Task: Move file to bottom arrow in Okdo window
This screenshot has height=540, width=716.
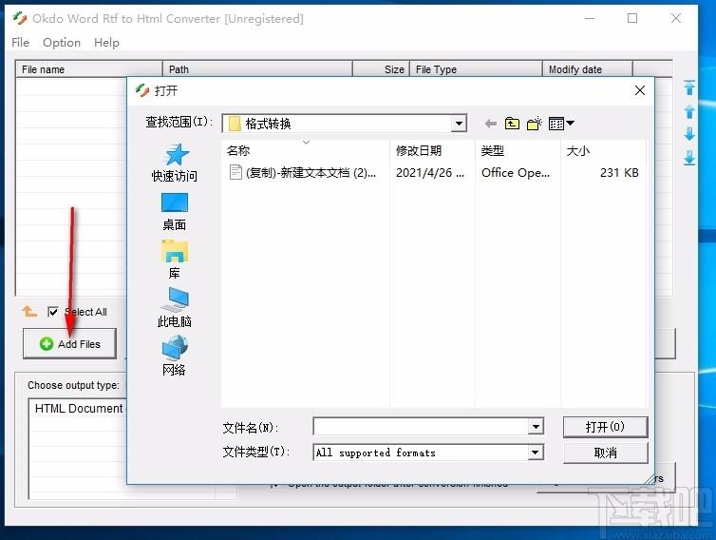Action: (689, 158)
